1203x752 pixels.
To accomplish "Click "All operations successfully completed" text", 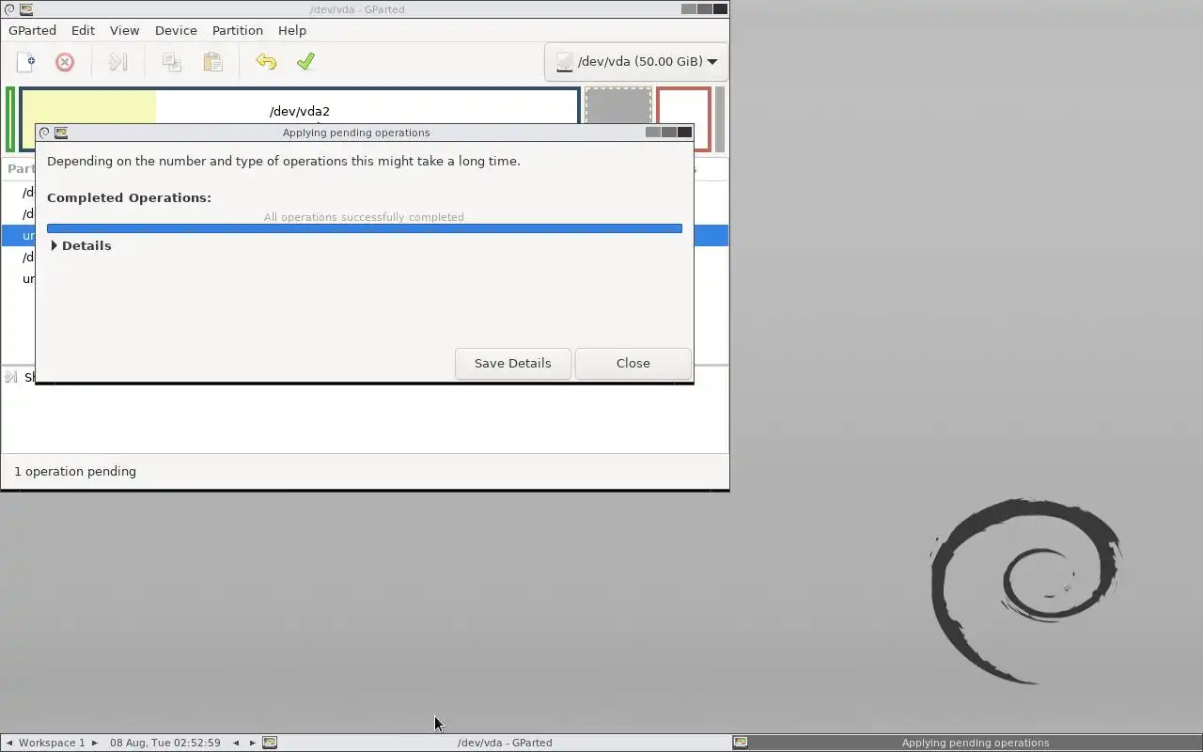I will pos(364,217).
